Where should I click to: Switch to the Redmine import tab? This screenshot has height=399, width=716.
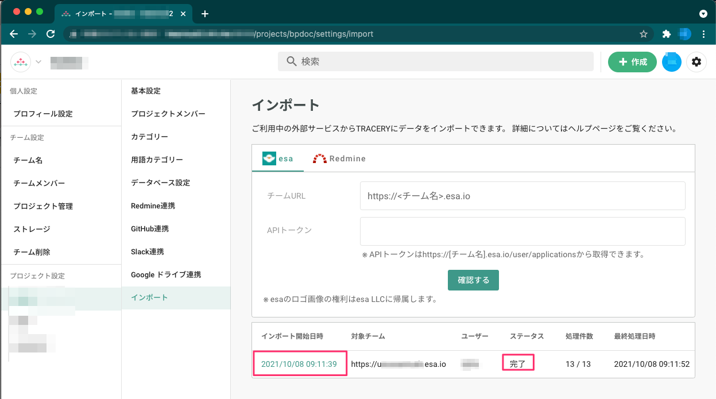pyautogui.click(x=339, y=158)
